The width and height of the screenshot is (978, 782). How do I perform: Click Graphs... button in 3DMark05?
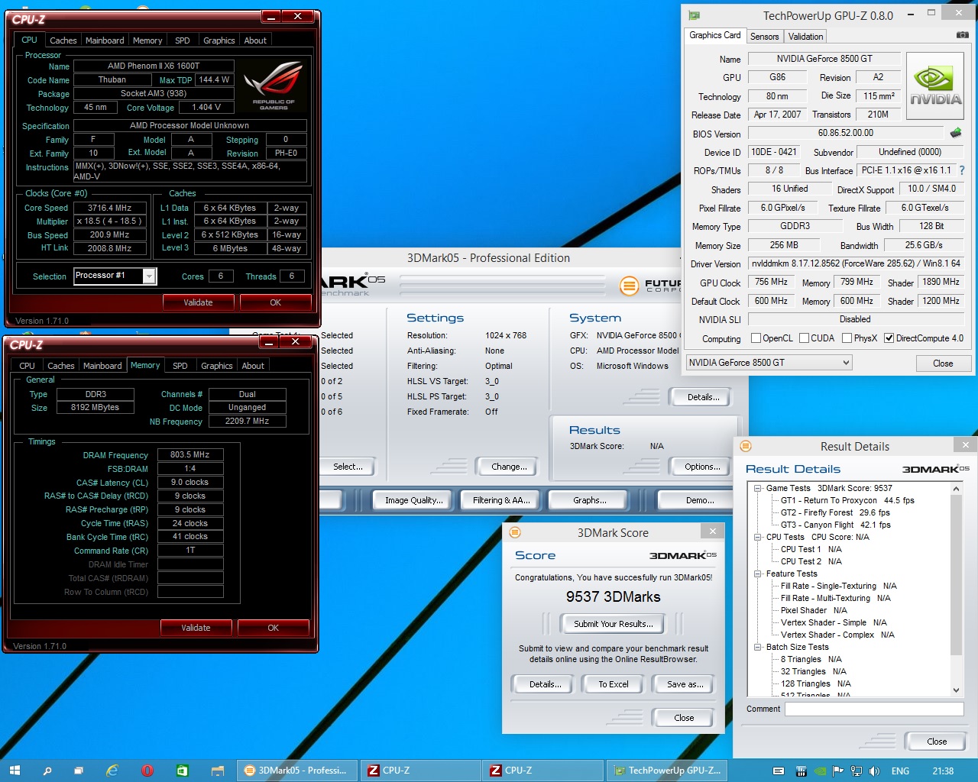tap(589, 500)
